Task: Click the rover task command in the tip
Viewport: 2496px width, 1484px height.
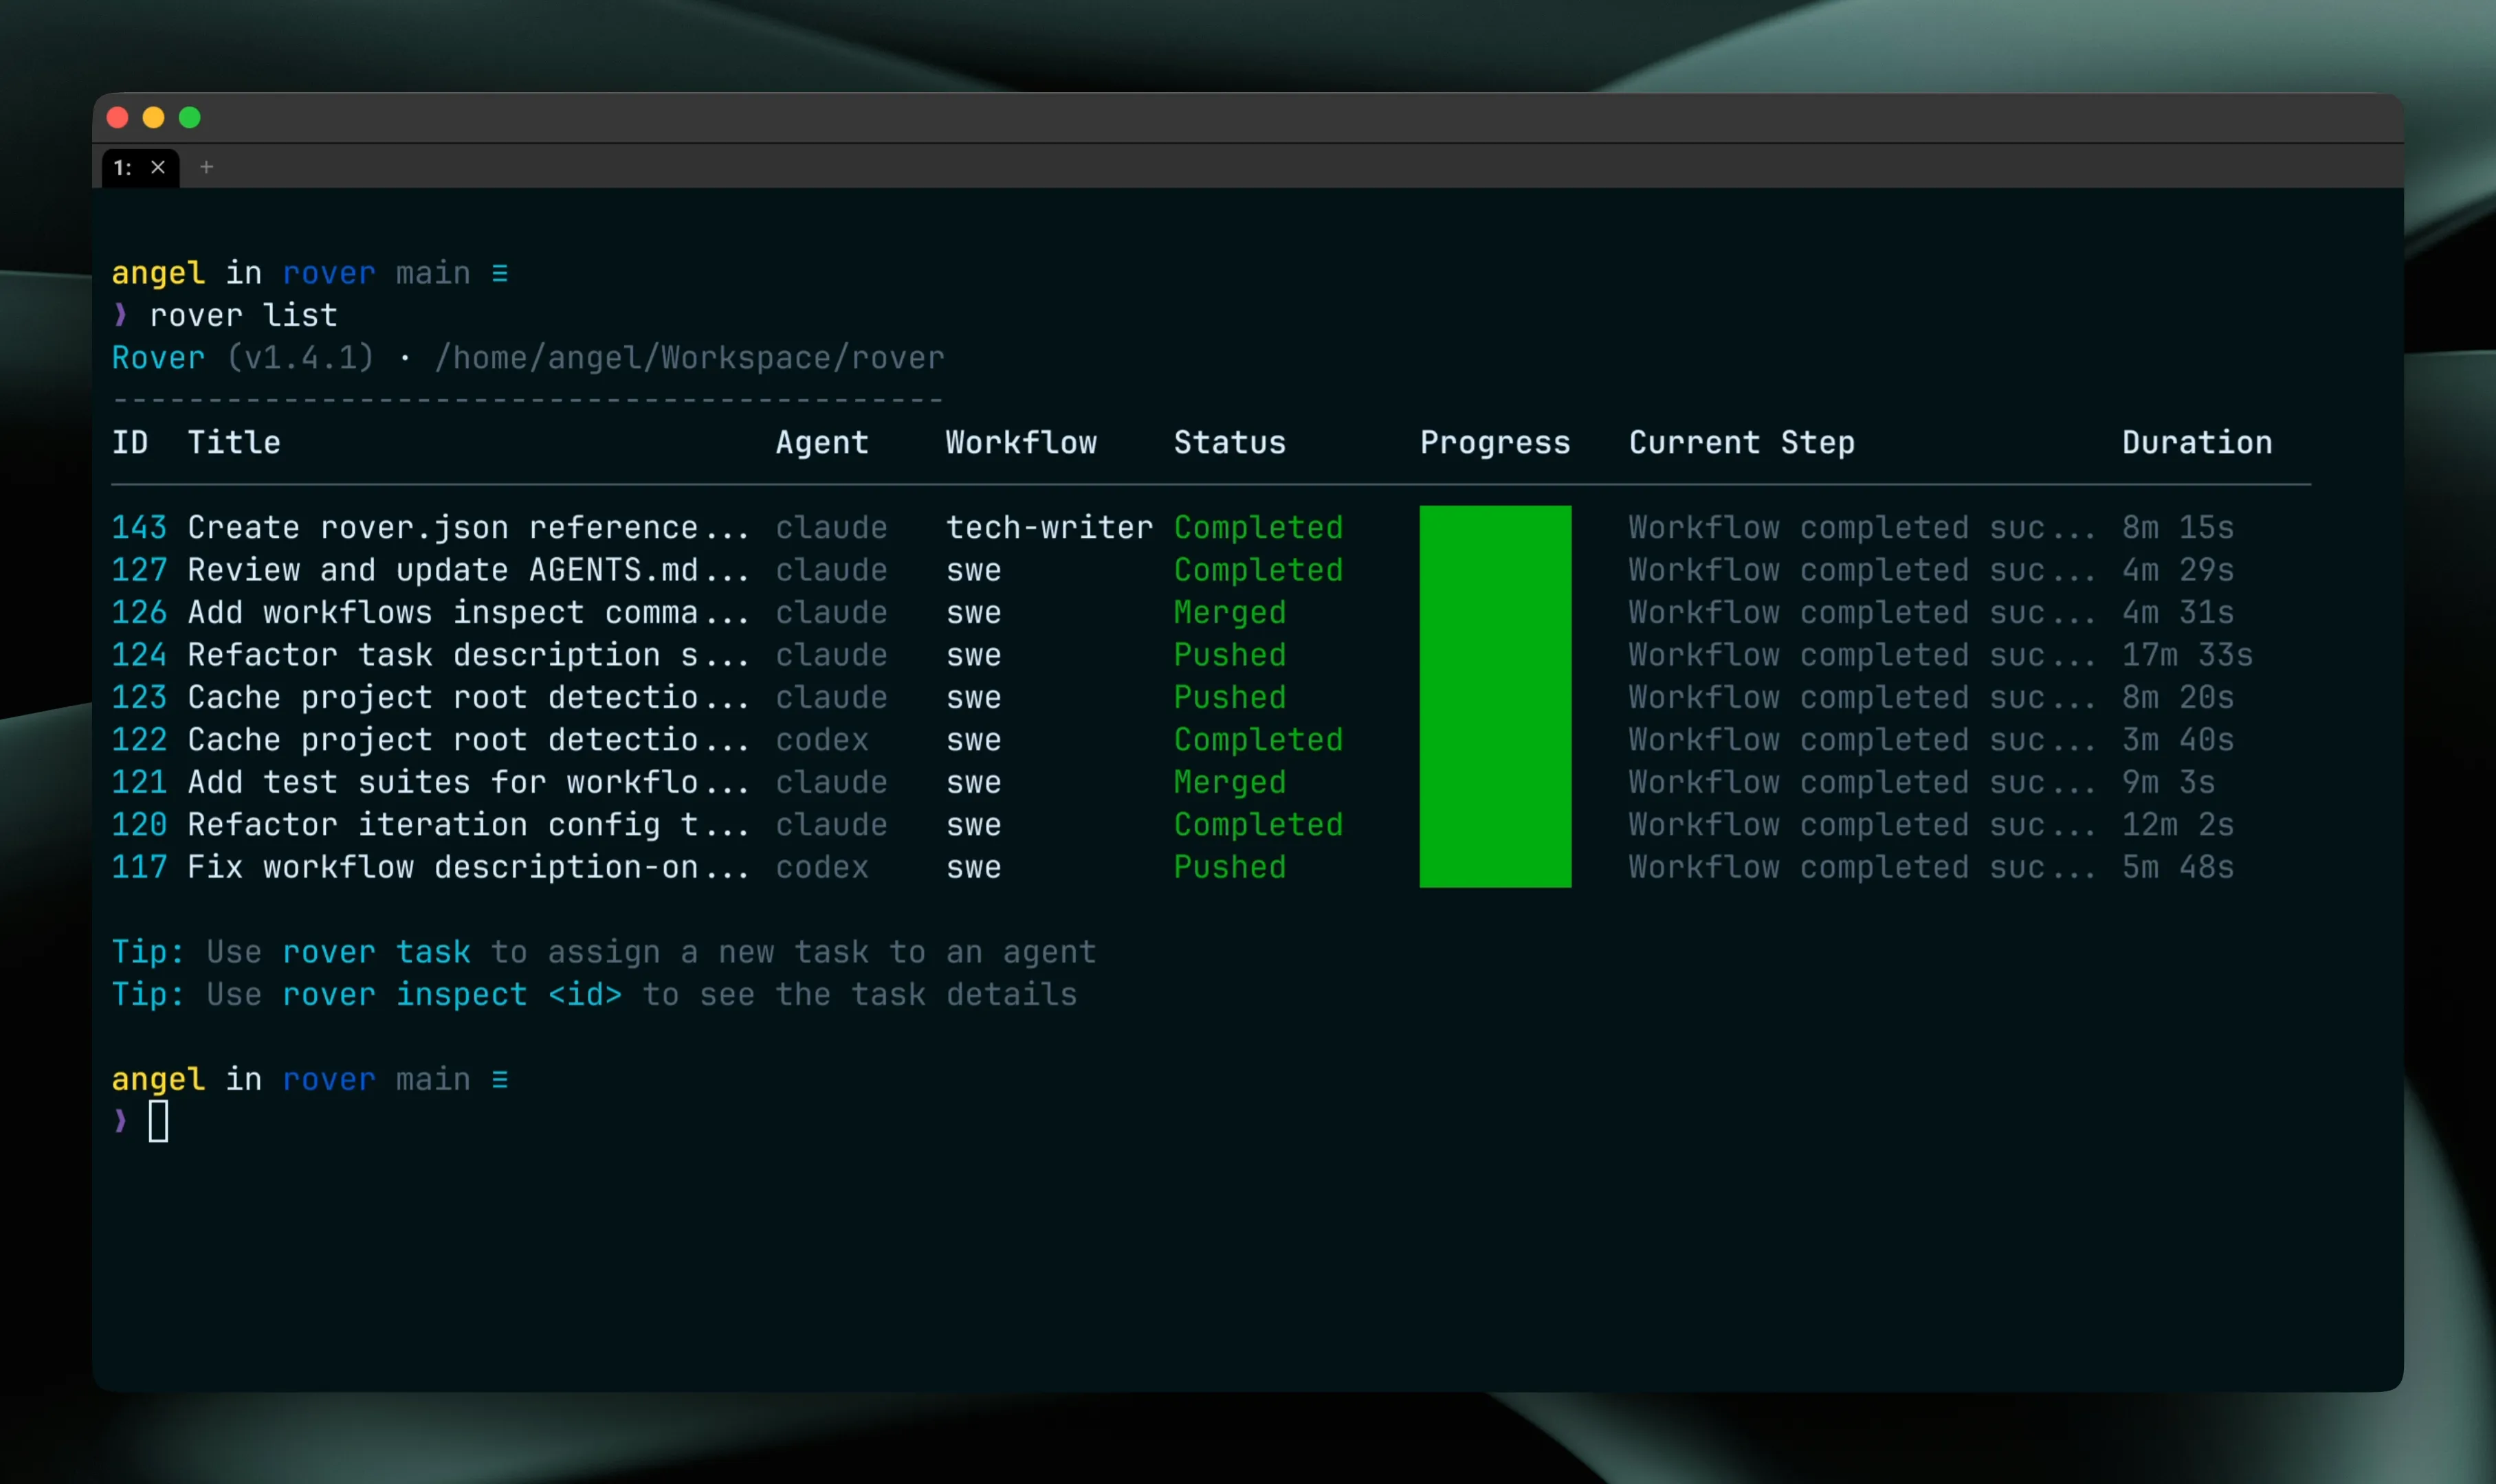Action: click(x=375, y=951)
